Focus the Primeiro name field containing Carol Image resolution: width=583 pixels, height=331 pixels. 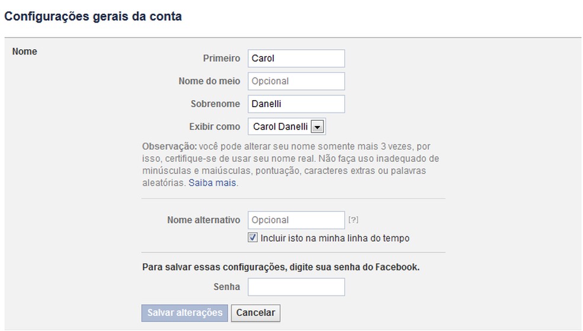pyautogui.click(x=296, y=59)
